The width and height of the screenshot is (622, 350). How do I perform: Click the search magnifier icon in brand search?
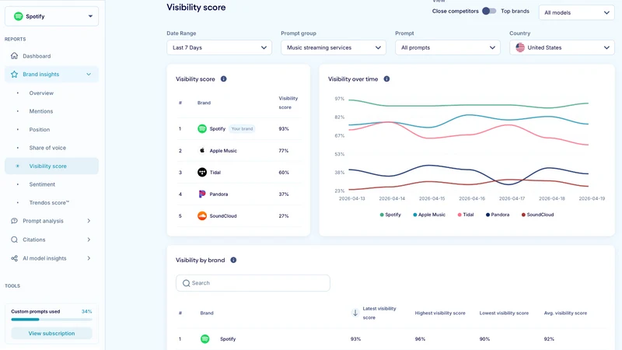(x=186, y=283)
